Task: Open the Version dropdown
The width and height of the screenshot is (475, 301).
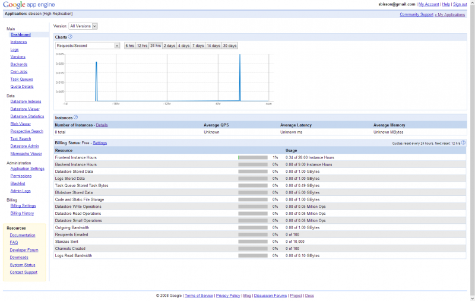Action: point(83,26)
